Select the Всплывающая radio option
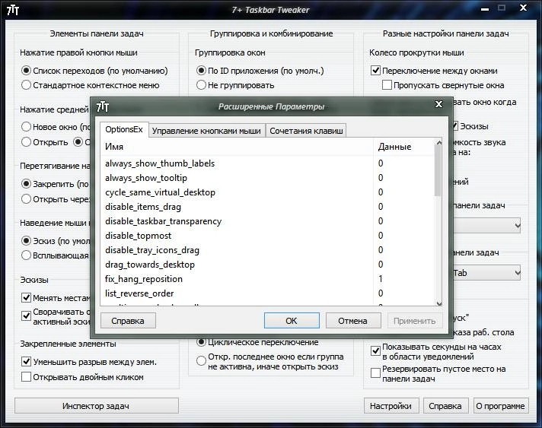 pos(27,255)
